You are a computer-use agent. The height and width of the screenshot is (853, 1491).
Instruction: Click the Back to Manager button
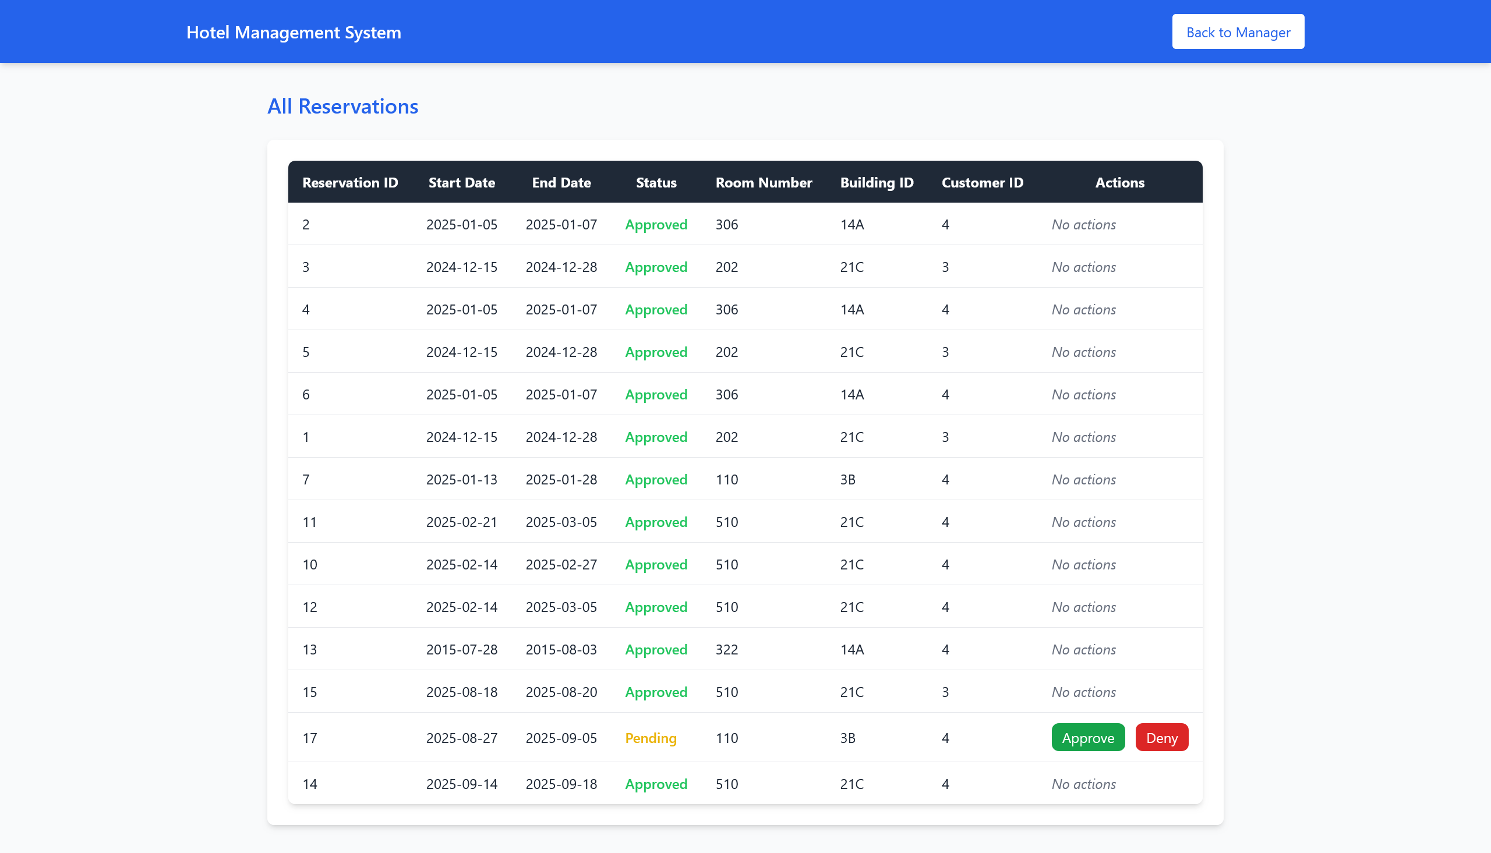[1237, 31]
